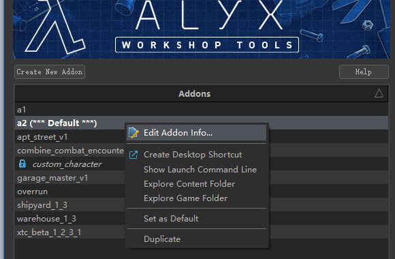The height and width of the screenshot is (259, 395).
Task: Click the Create Desktop Shortcut arrow icon
Action: tap(133, 155)
